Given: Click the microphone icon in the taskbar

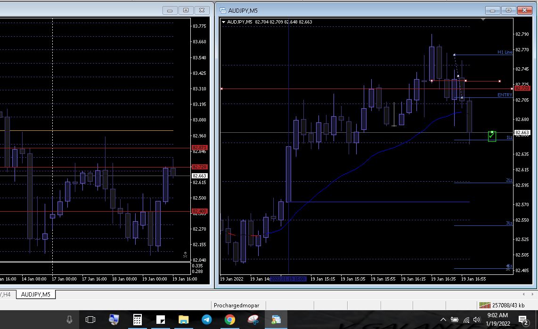Looking at the screenshot, I should (x=69, y=320).
